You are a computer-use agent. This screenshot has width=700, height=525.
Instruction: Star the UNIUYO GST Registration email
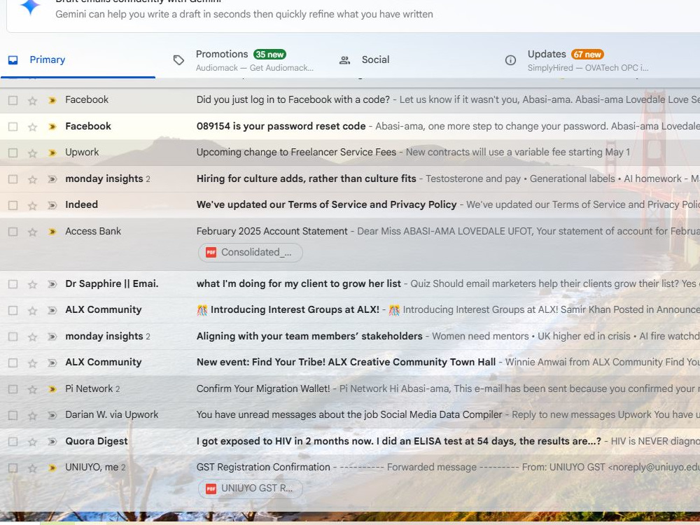click(32, 468)
